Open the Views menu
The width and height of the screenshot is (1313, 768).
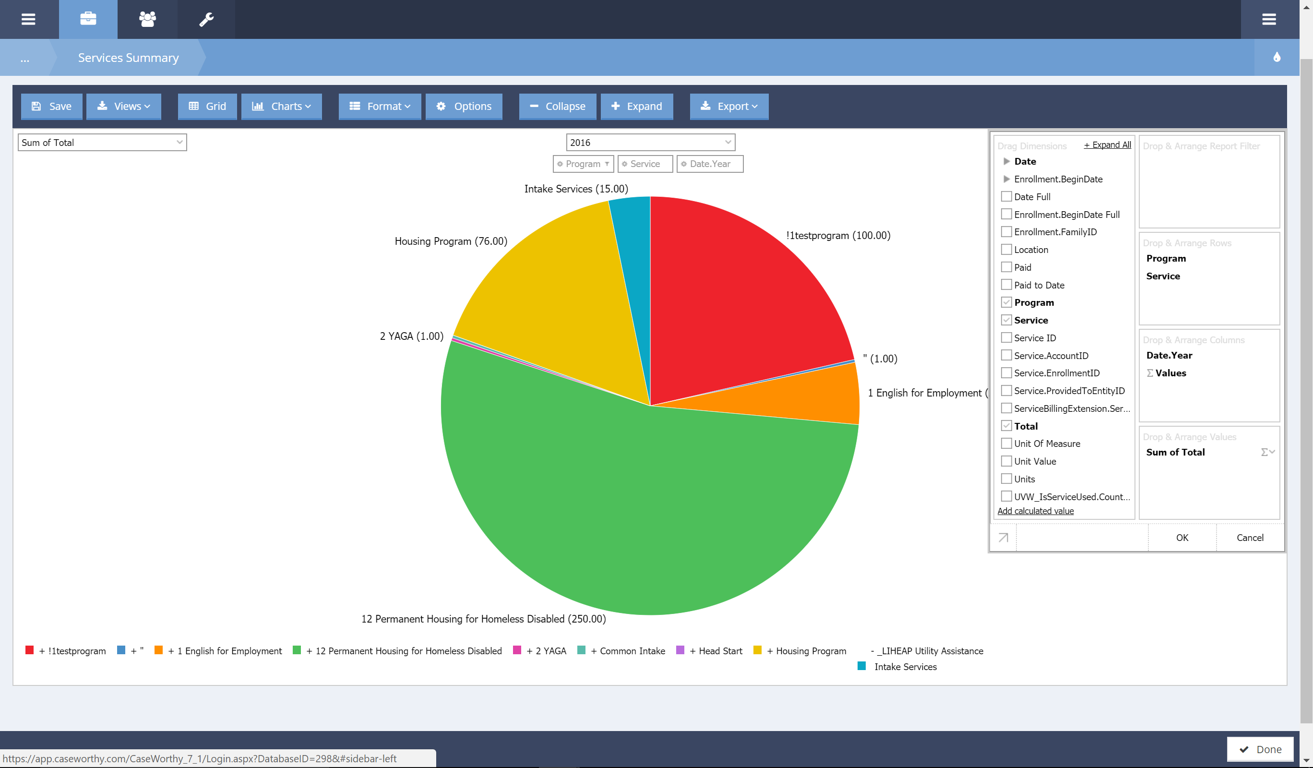click(123, 106)
